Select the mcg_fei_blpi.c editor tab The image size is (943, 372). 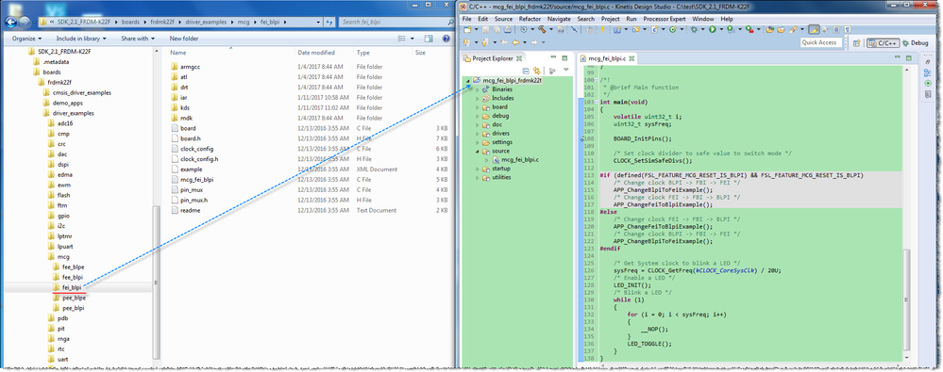coord(606,58)
